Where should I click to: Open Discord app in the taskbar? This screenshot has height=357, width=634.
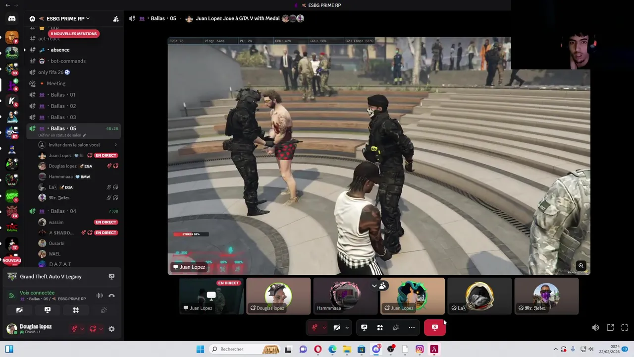click(x=376, y=349)
